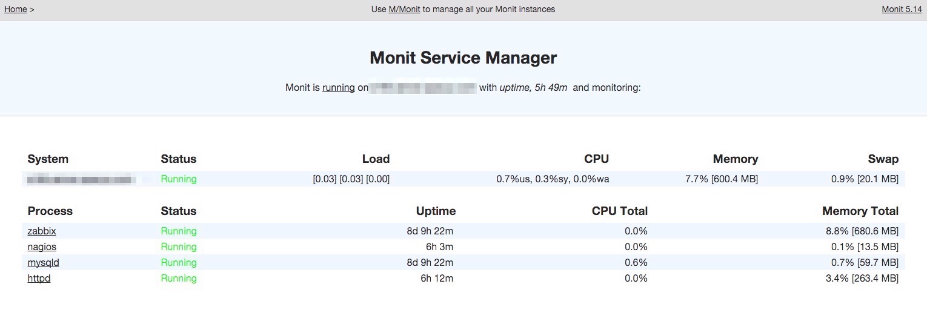Click the swap usage 0.9% [20.1 MB] value
927x321 pixels.
tap(865, 179)
